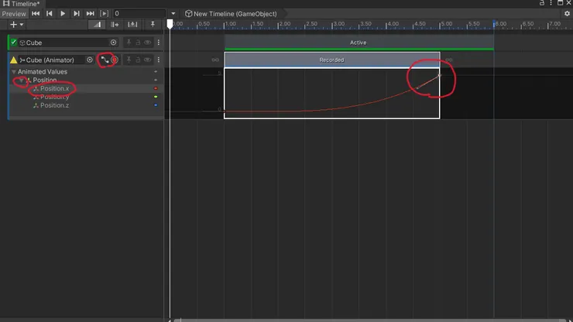The image size is (573, 322).
Task: Click the Cube (Animator) binding field
Action: (57, 60)
